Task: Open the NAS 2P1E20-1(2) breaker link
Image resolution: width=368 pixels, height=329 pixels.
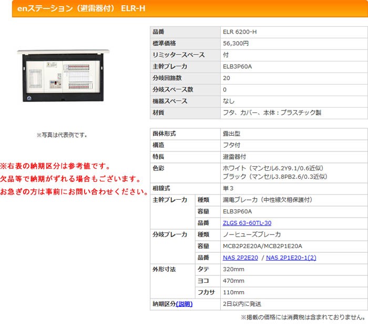Action: click(x=291, y=258)
